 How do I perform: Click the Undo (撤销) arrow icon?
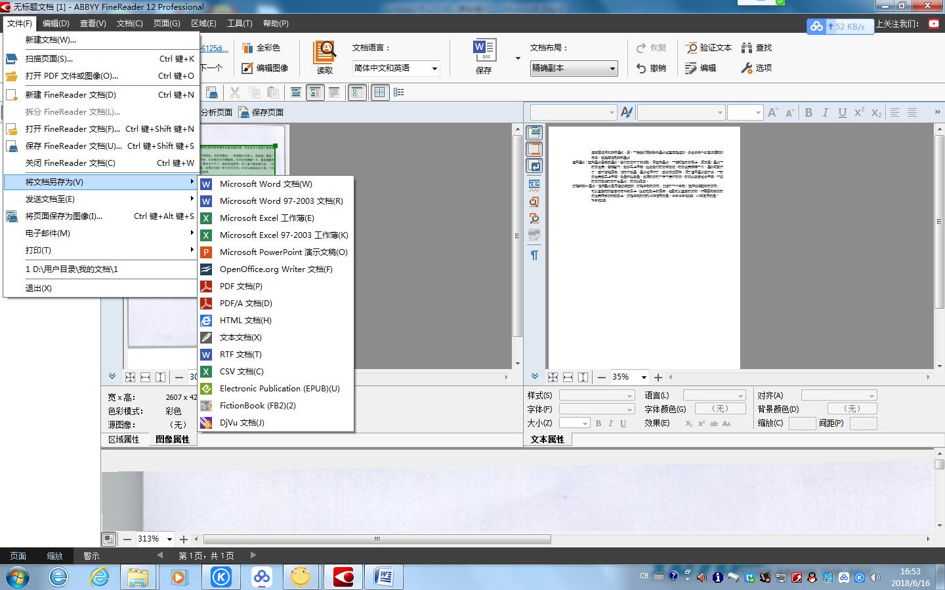[641, 68]
